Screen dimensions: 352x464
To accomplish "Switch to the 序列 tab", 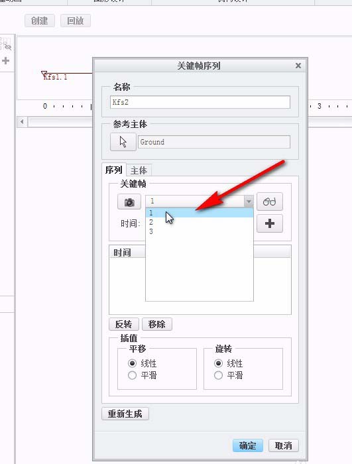I will (113, 170).
